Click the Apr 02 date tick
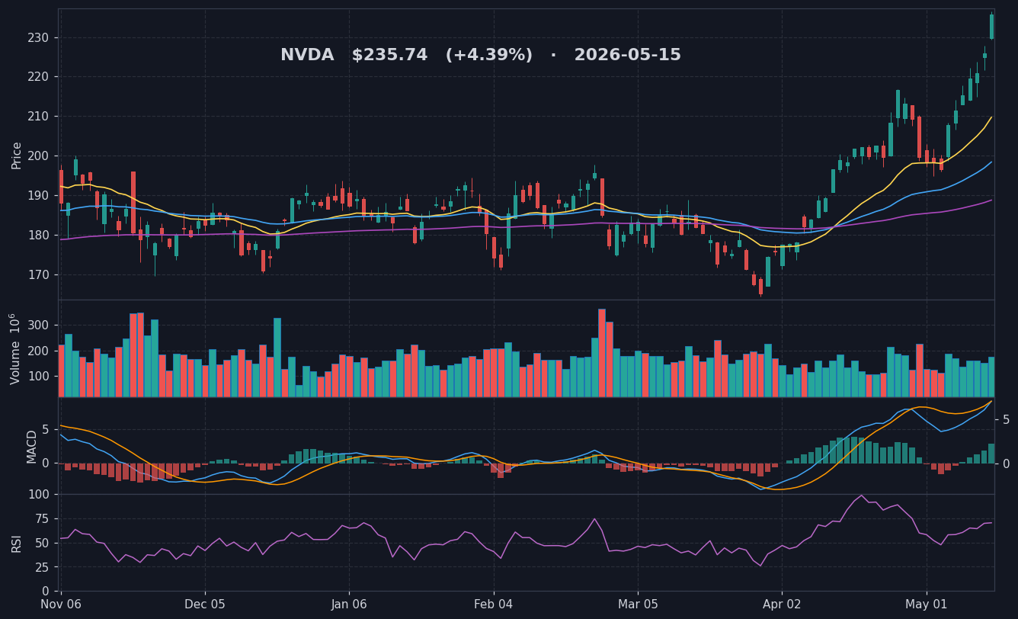The height and width of the screenshot is (619, 1018). tap(782, 605)
